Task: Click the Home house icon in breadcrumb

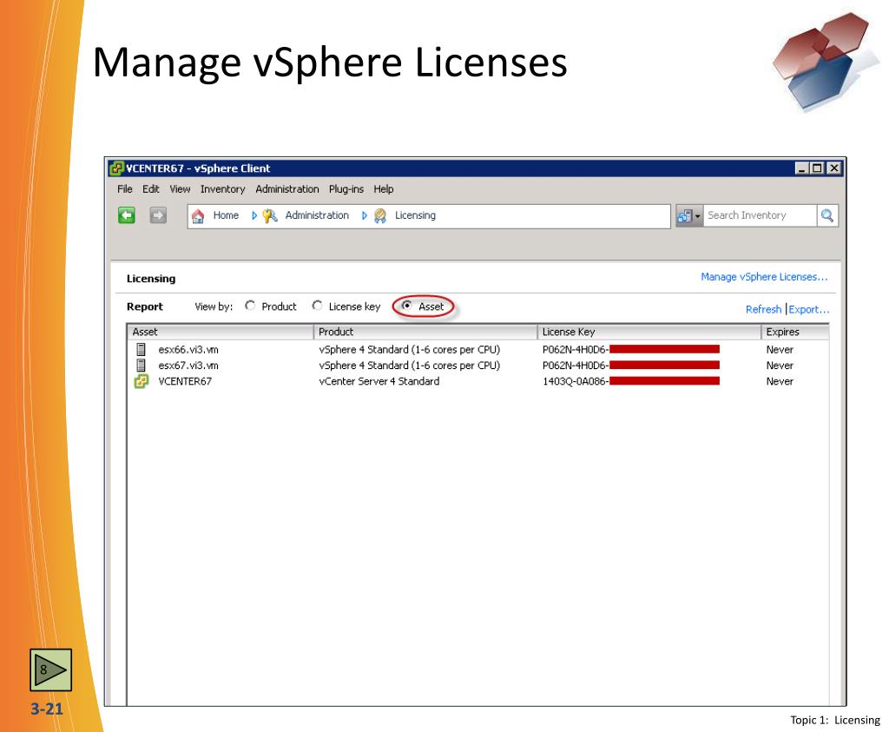Action: [x=198, y=216]
